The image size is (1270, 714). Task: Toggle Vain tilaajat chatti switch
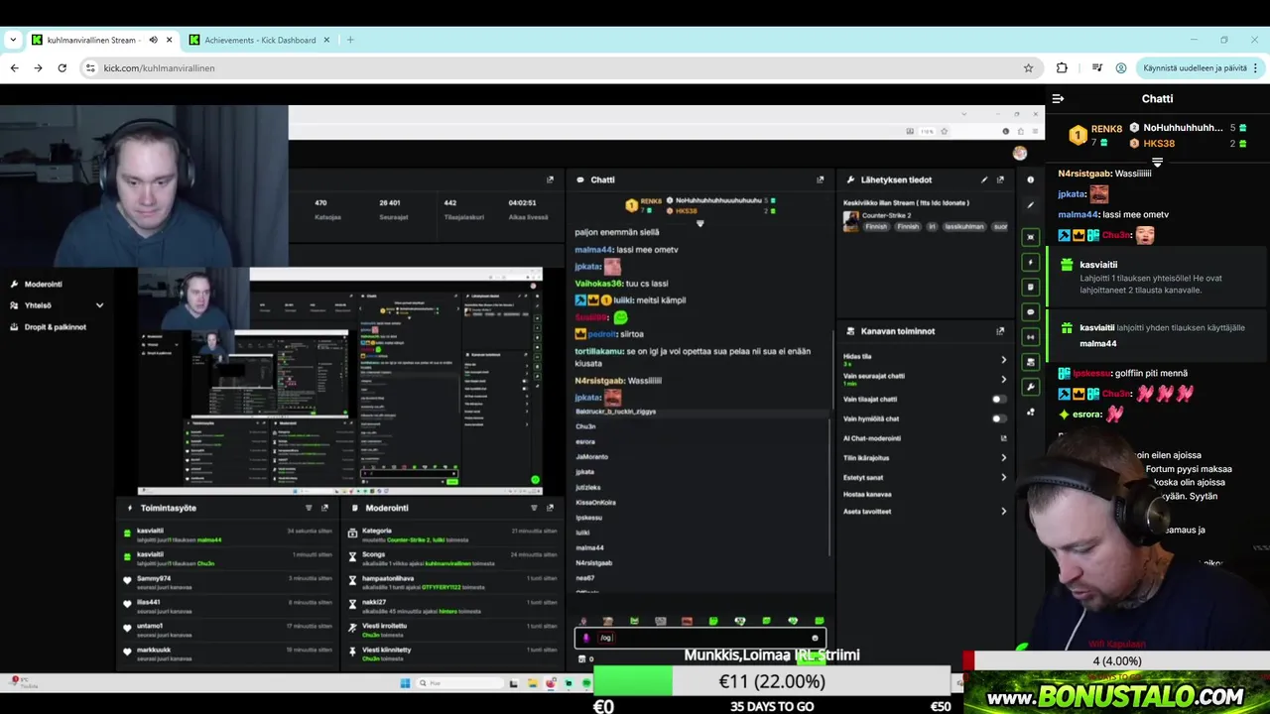click(x=998, y=399)
